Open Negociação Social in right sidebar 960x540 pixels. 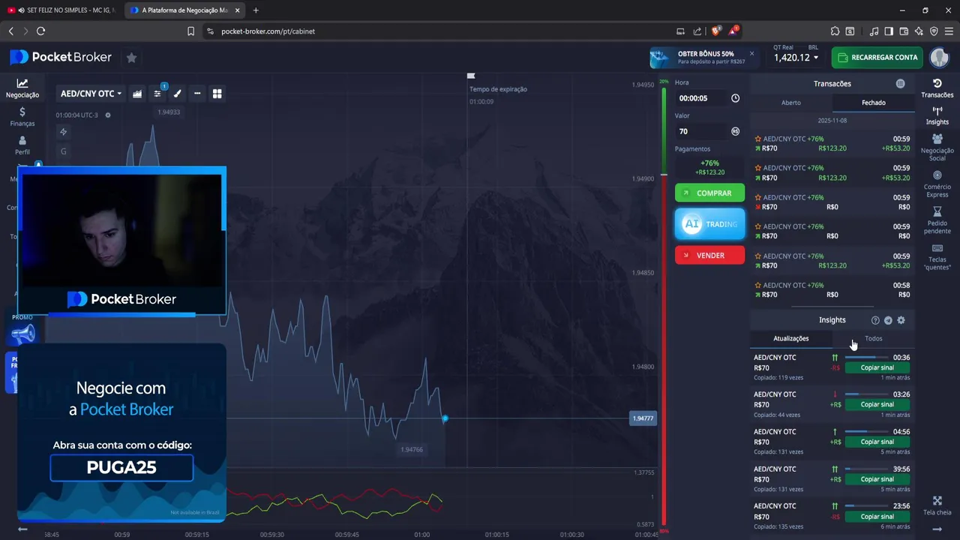[937, 148]
